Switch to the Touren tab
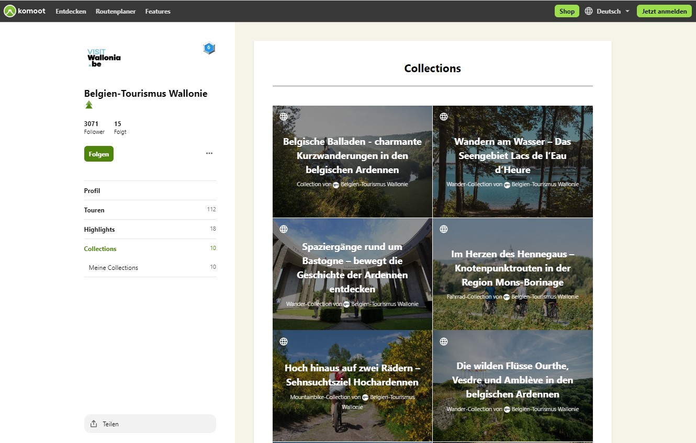 tap(94, 210)
